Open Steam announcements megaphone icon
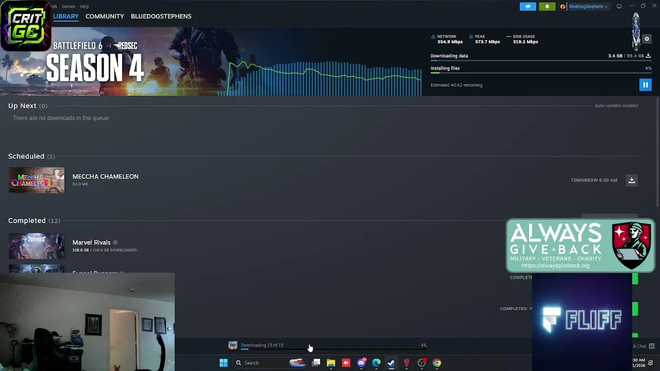The width and height of the screenshot is (660, 371). 528,6
